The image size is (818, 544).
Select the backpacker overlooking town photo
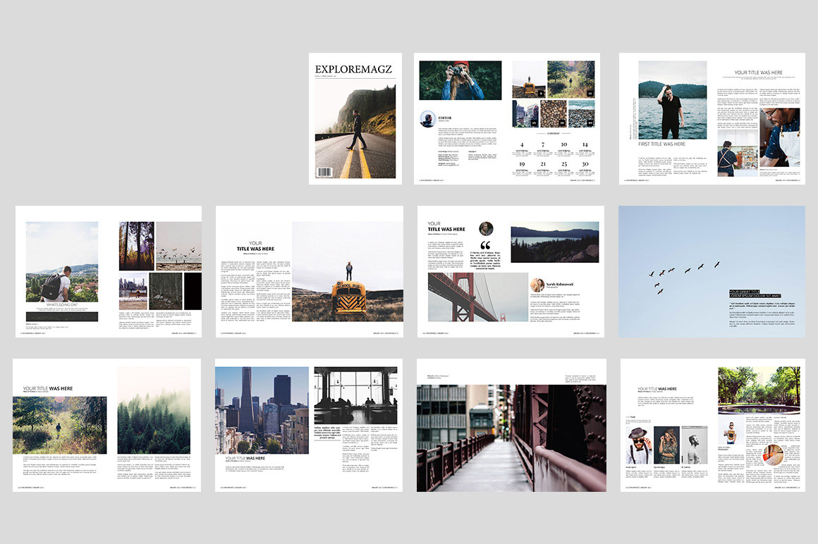coord(62,261)
